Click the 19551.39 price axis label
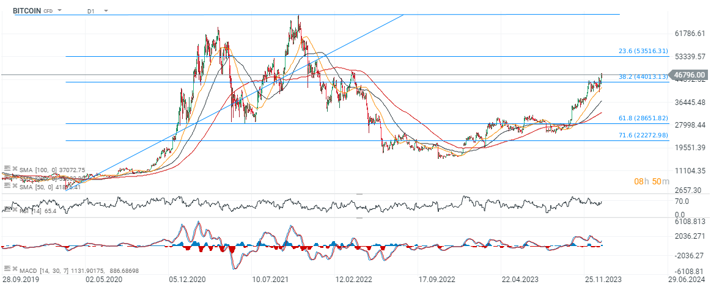 click(x=690, y=148)
